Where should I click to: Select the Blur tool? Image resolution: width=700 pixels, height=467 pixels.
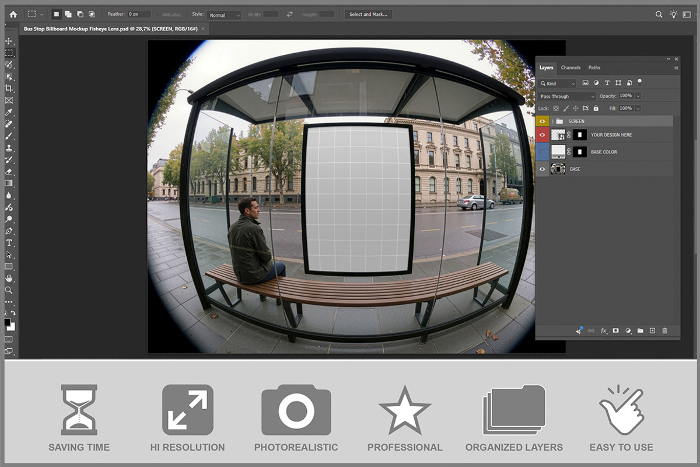(9, 196)
